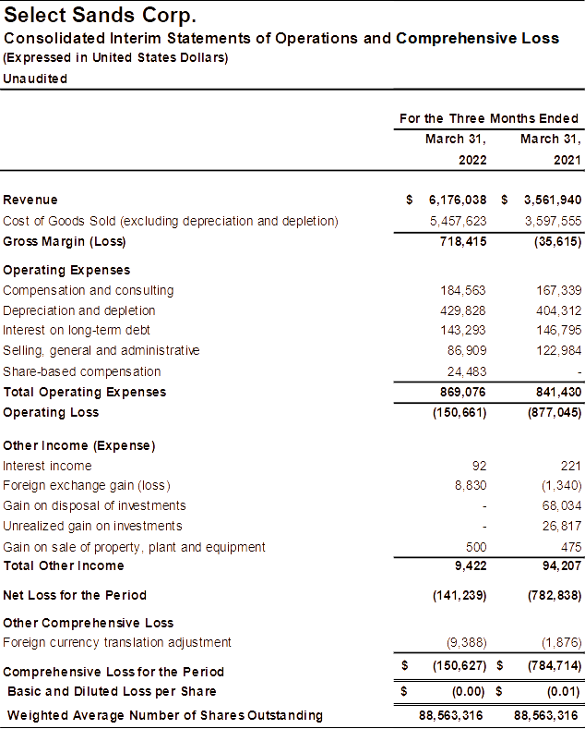Click Cost of Goods Sold row label
This screenshot has height=729, width=585.
(x=171, y=221)
